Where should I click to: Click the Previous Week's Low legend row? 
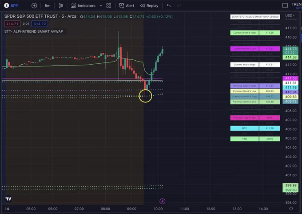(255, 91)
